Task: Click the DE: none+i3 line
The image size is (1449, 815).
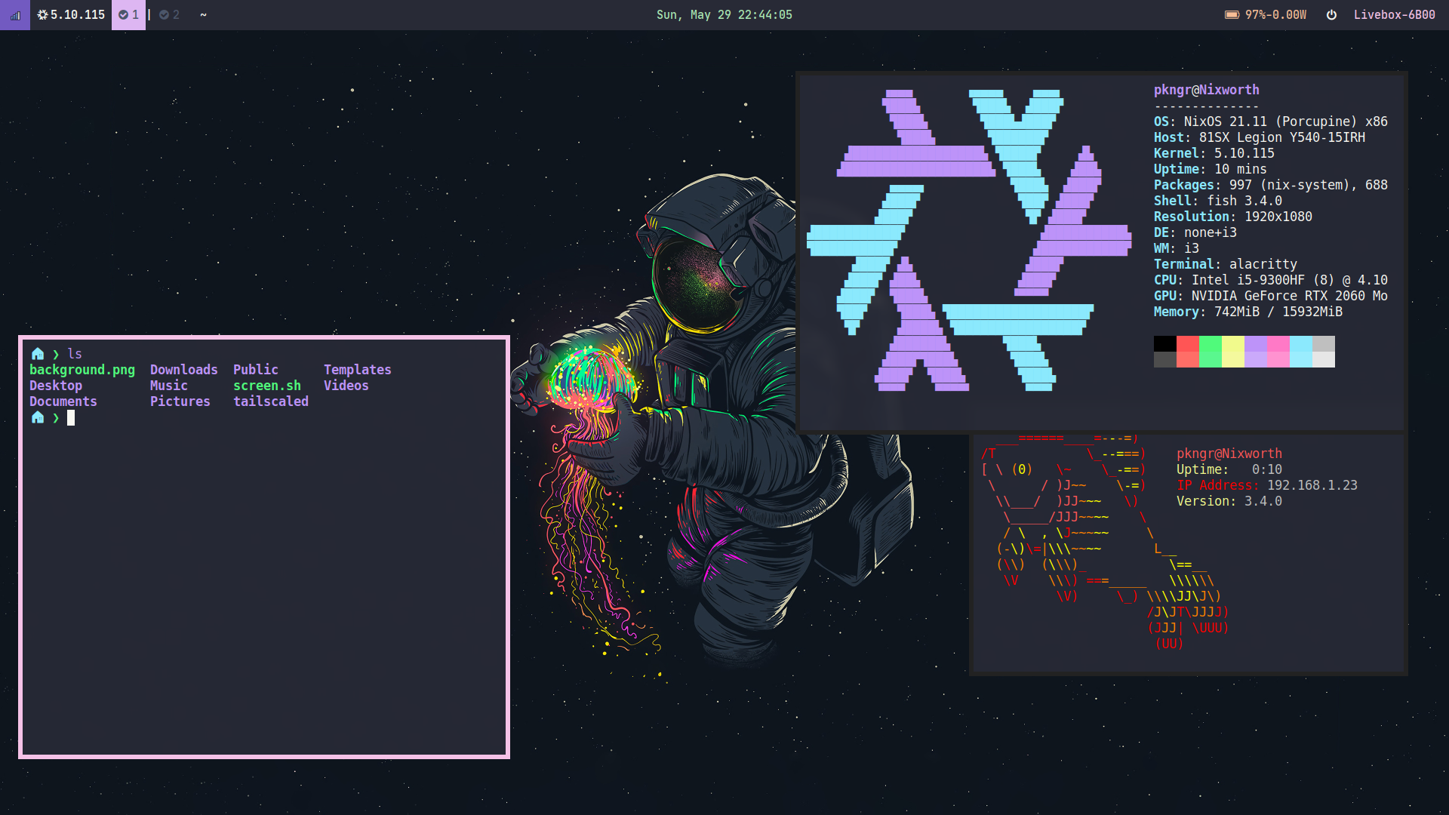Action: click(1195, 232)
